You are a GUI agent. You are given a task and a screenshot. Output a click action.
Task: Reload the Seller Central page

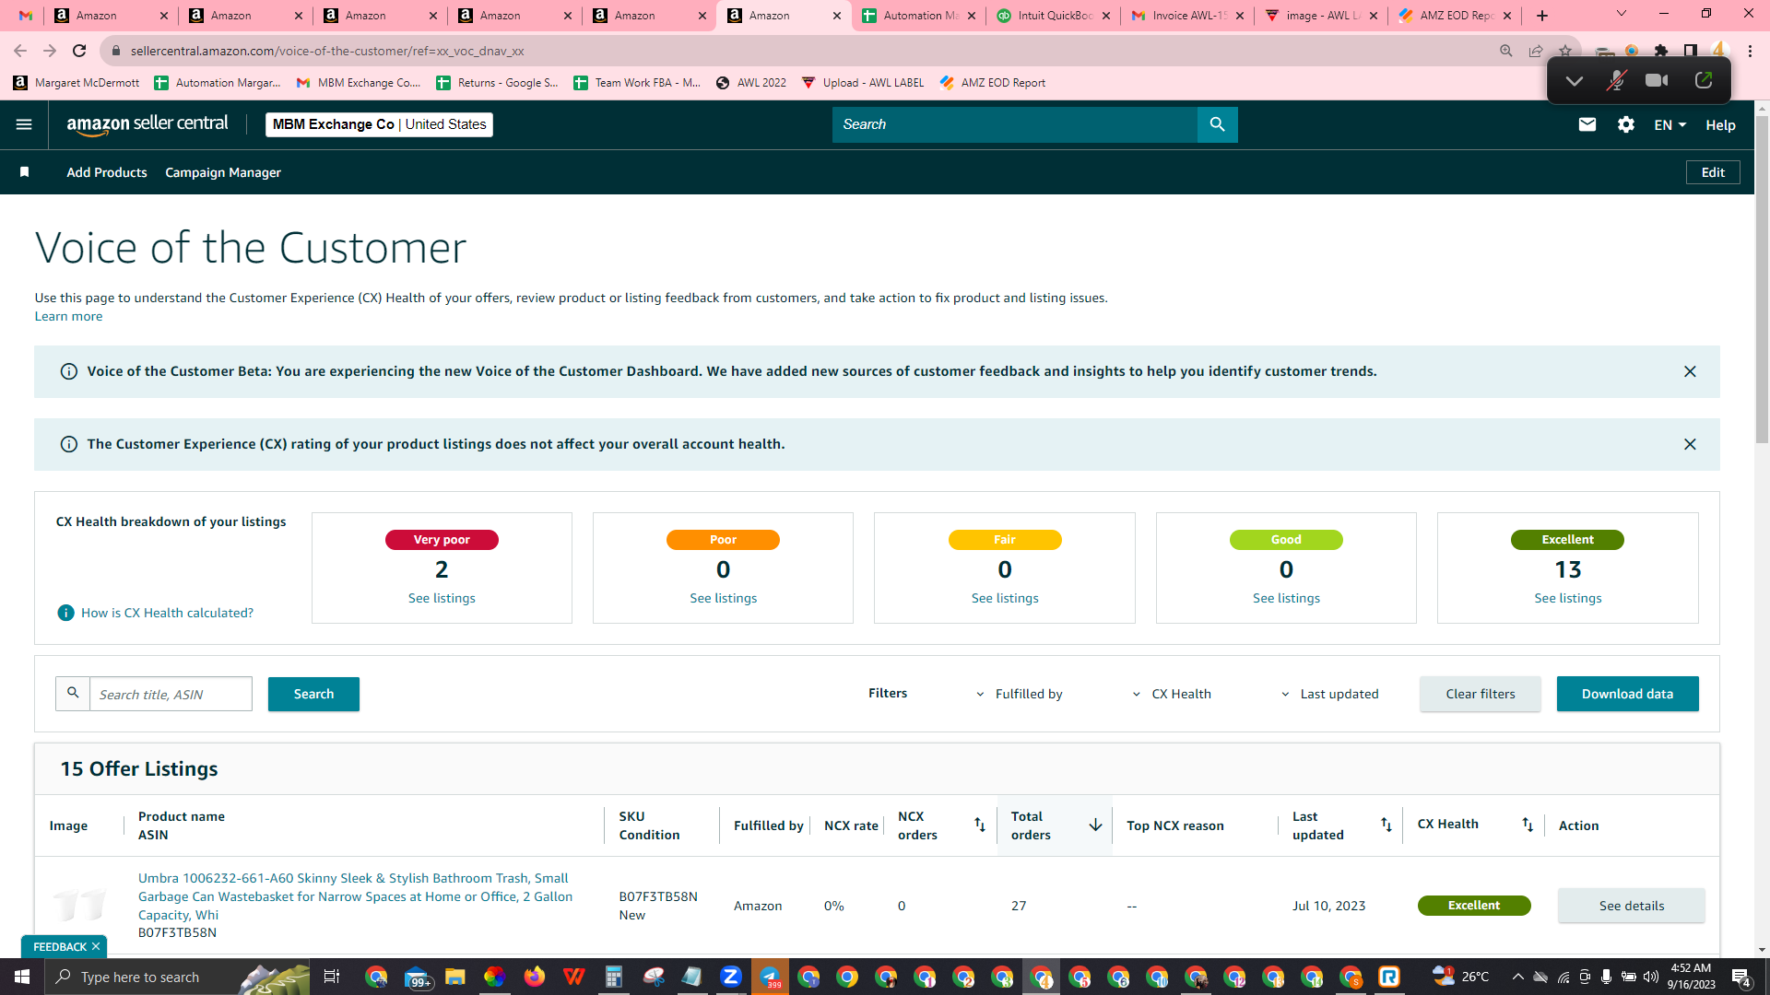click(79, 51)
